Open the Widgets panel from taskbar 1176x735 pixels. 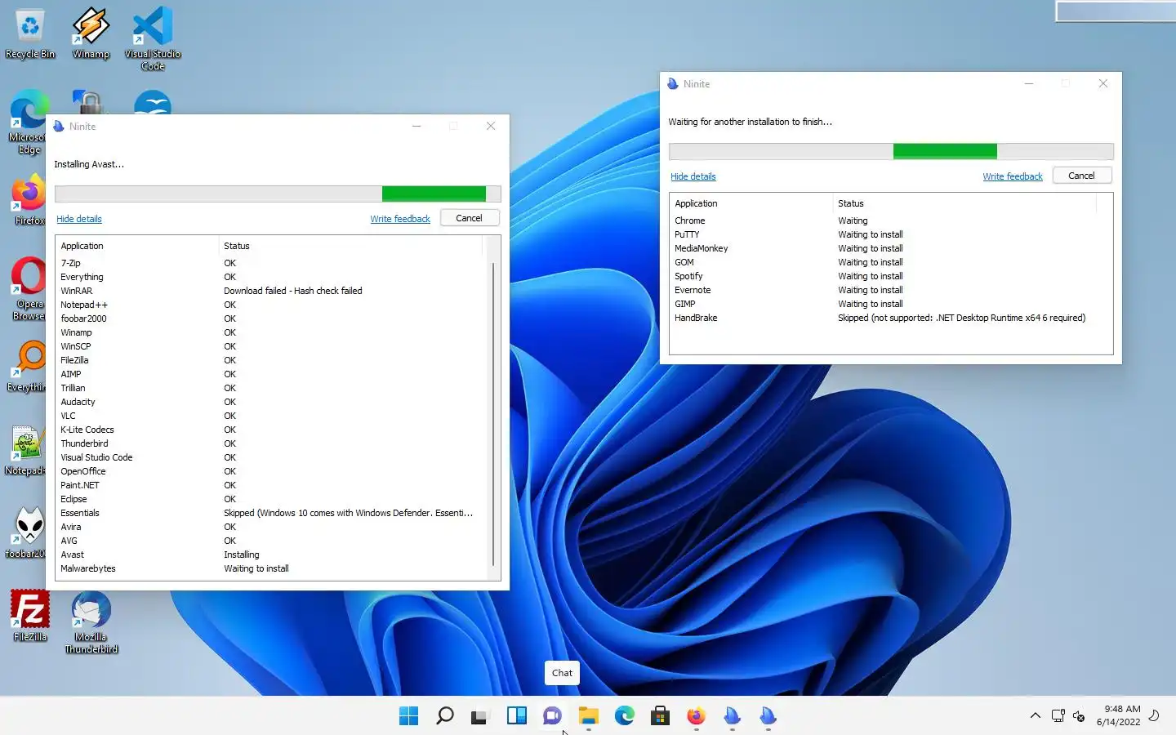click(x=516, y=716)
